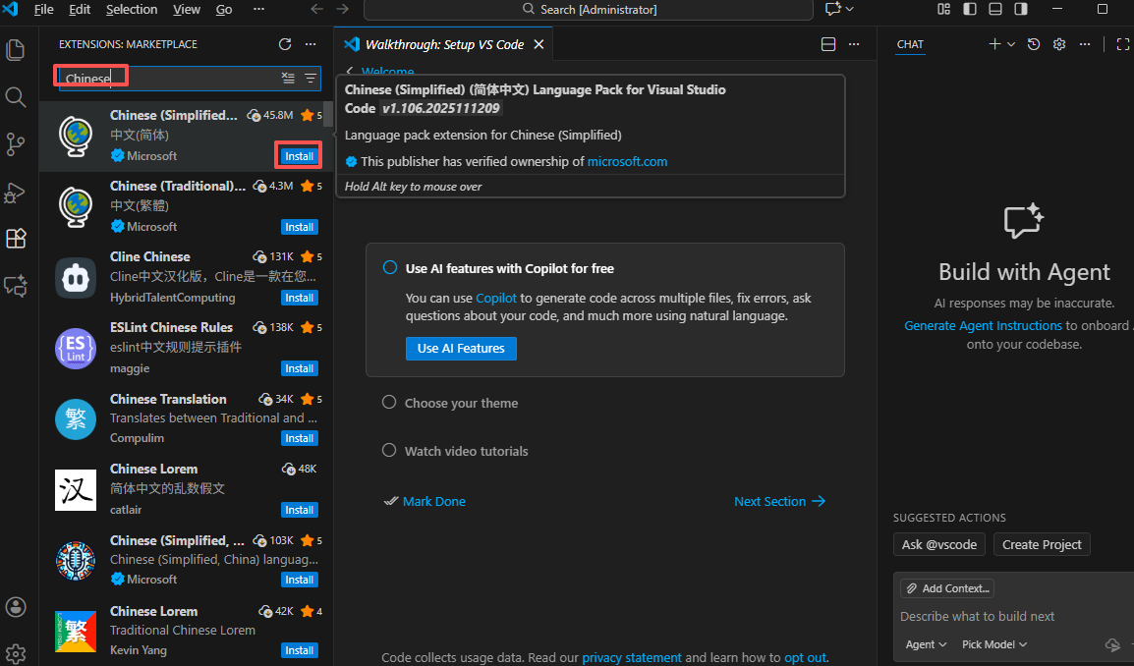
Task: Start a new chat with plus icon
Action: pyautogui.click(x=994, y=44)
